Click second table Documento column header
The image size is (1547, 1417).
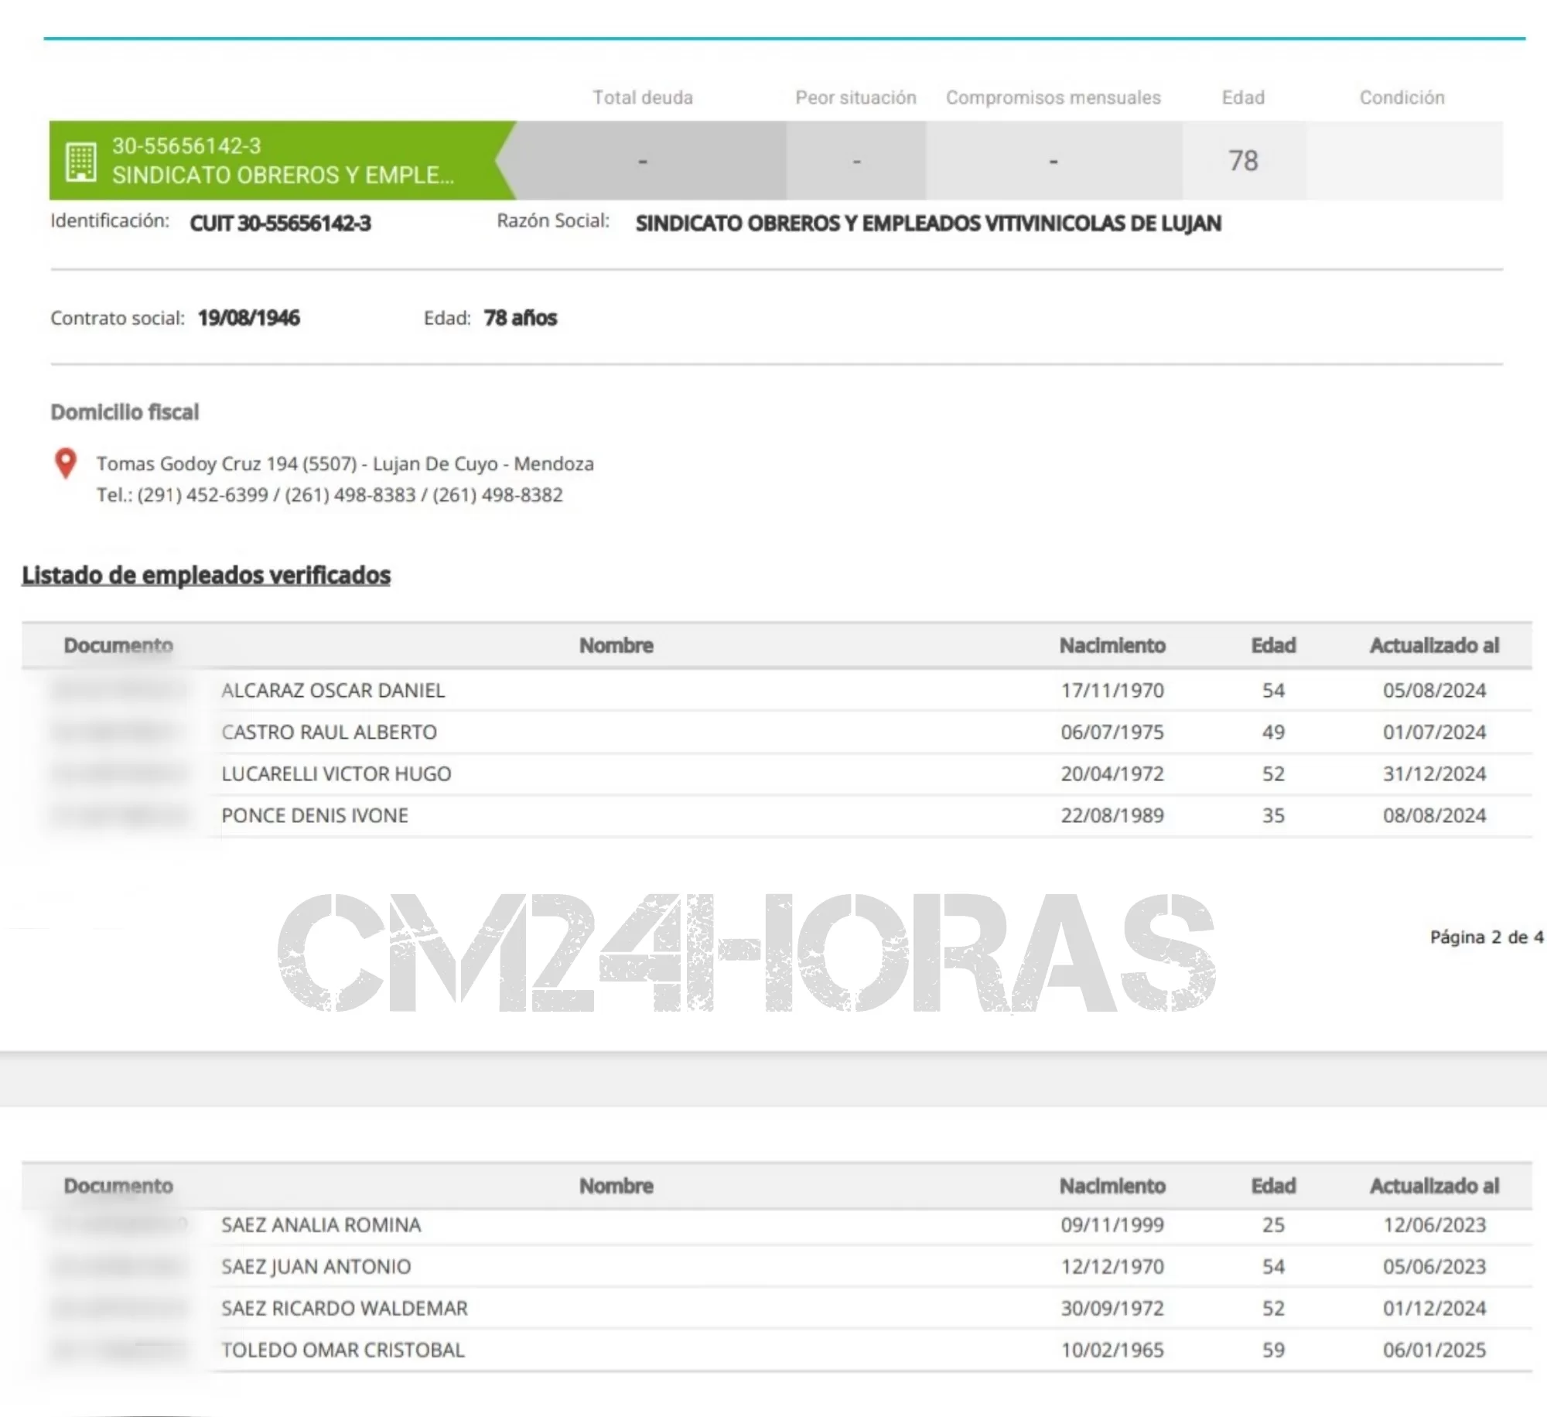(x=118, y=1186)
